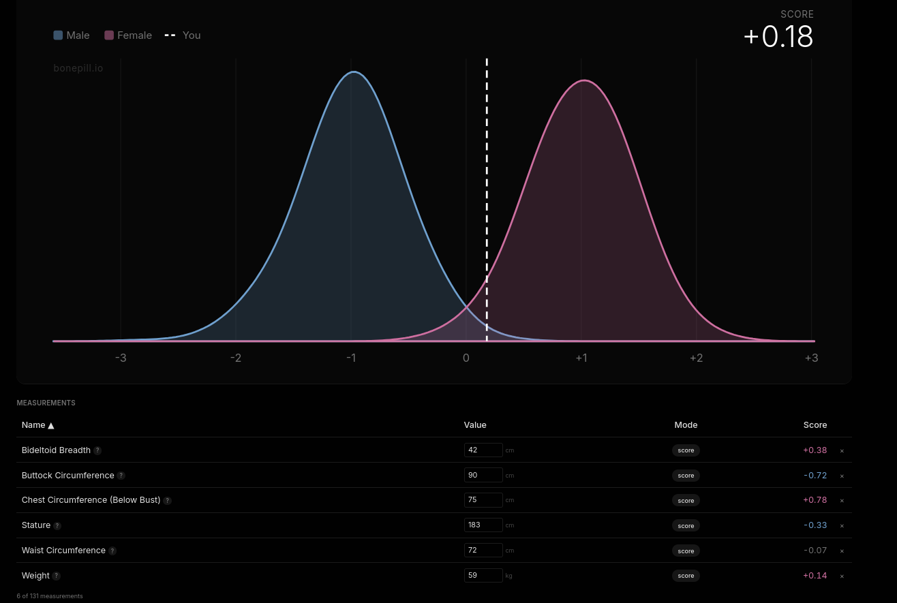Click the Chest Circumference value field showing 75
Image resolution: width=897 pixels, height=603 pixels.
(x=483, y=500)
